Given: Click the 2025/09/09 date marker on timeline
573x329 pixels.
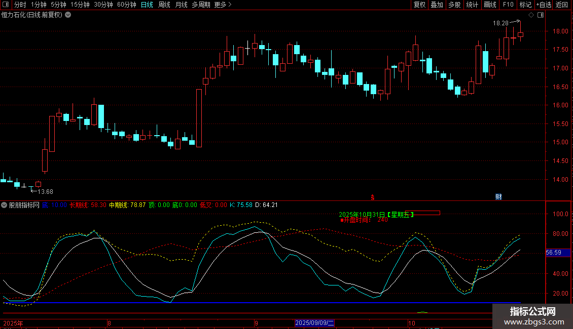Looking at the screenshot, I should click(315, 322).
